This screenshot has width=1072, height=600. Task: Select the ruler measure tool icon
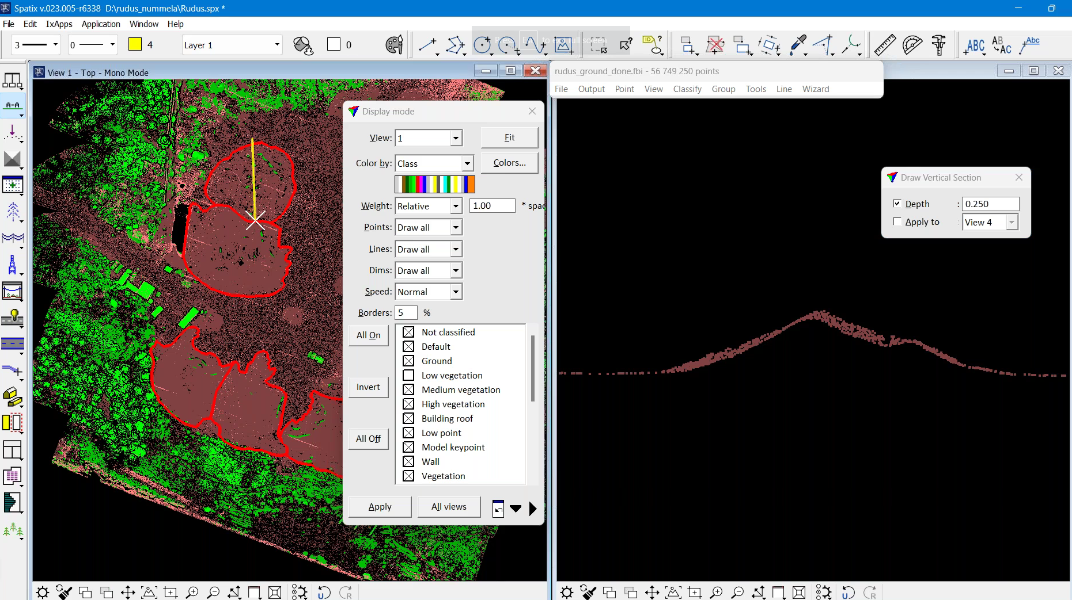[x=885, y=45]
